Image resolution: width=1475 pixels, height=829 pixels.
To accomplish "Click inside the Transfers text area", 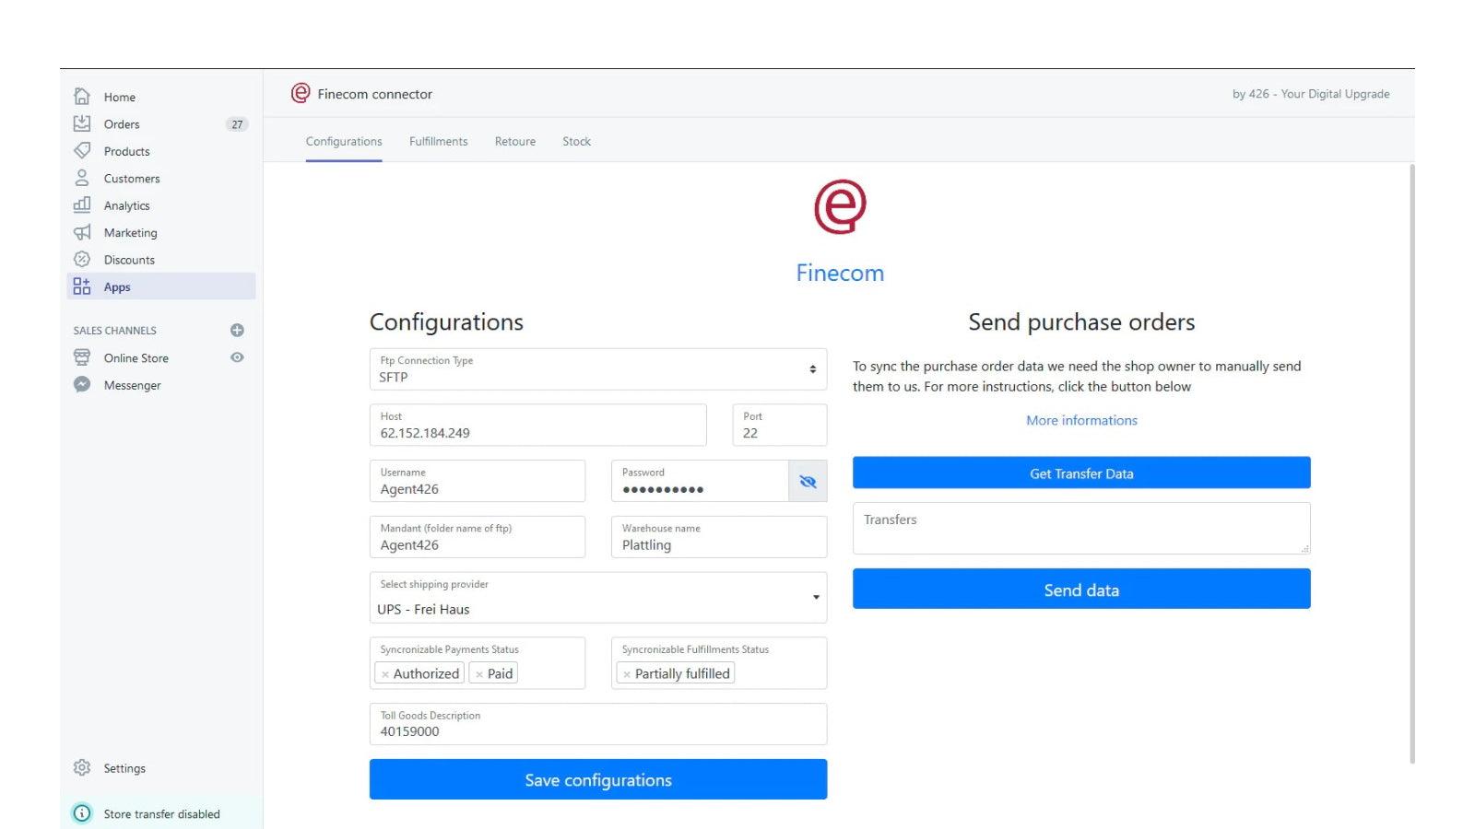I will (x=1080, y=528).
